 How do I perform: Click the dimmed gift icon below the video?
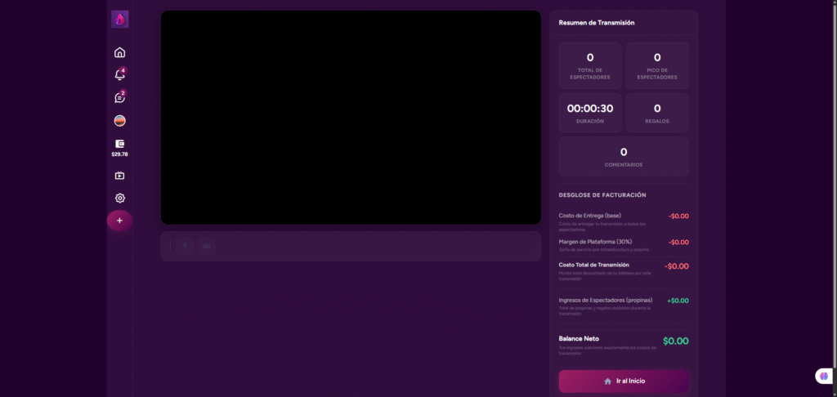pyautogui.click(x=207, y=245)
